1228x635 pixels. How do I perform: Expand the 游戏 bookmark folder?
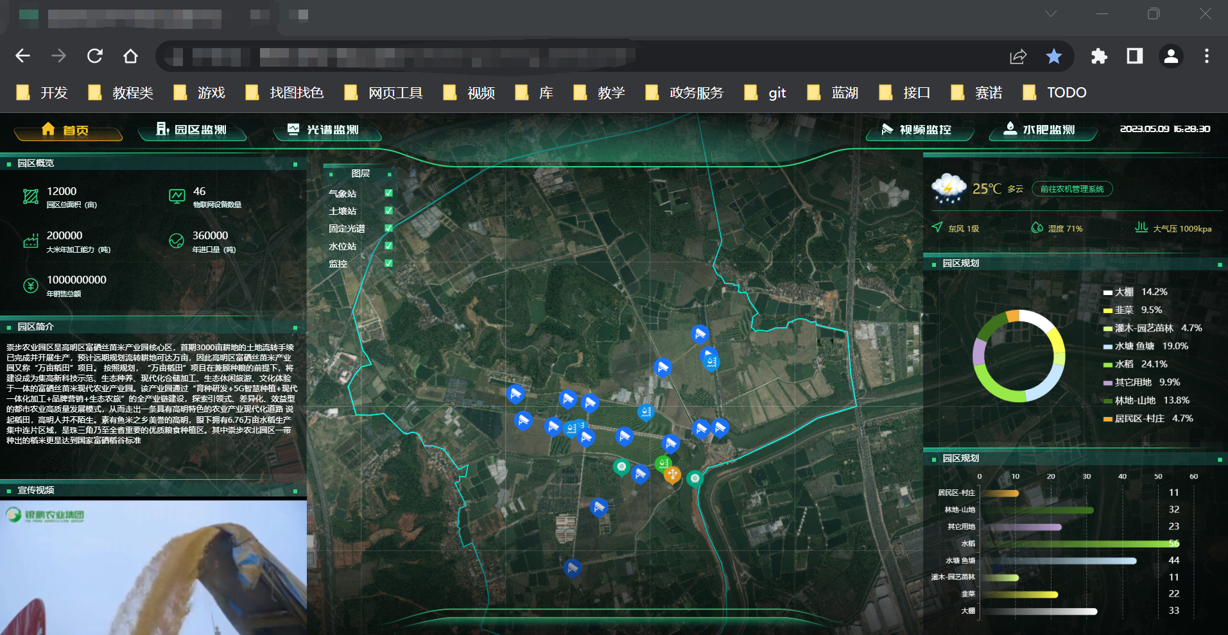200,93
